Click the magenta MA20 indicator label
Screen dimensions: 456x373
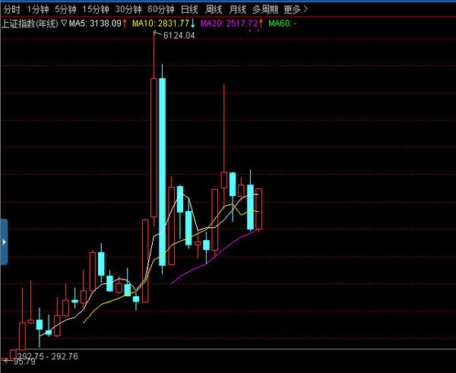click(230, 24)
